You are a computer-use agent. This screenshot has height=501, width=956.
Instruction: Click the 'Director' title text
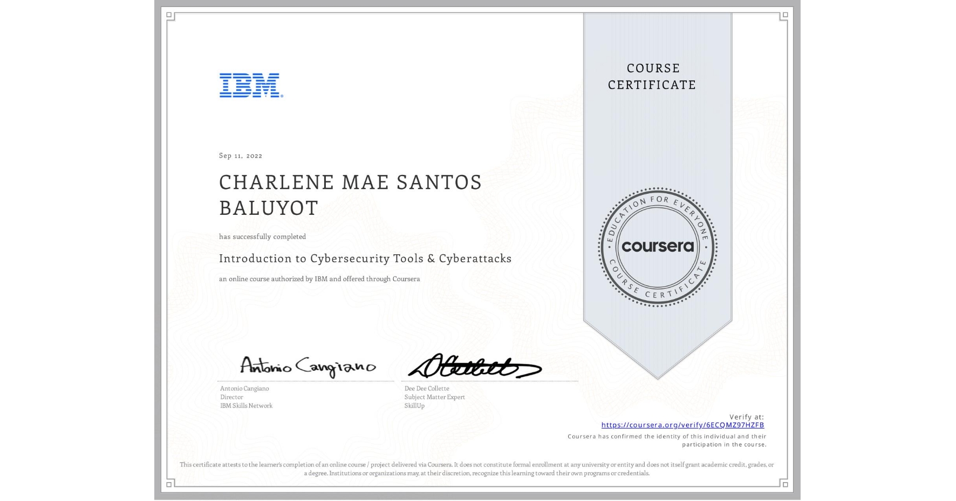coord(231,397)
